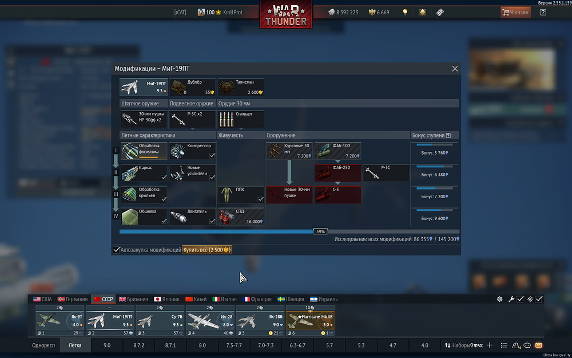The height and width of the screenshot is (358, 572).
Task: Select the СПД modification costing 16 000
Action: tap(241, 217)
